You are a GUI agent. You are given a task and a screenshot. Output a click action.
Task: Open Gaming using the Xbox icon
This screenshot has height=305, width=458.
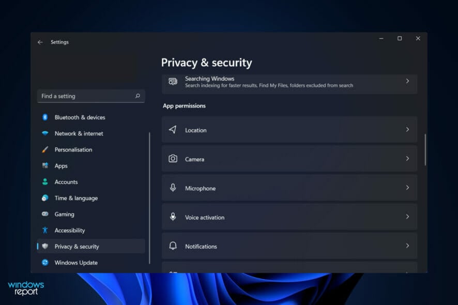point(45,214)
